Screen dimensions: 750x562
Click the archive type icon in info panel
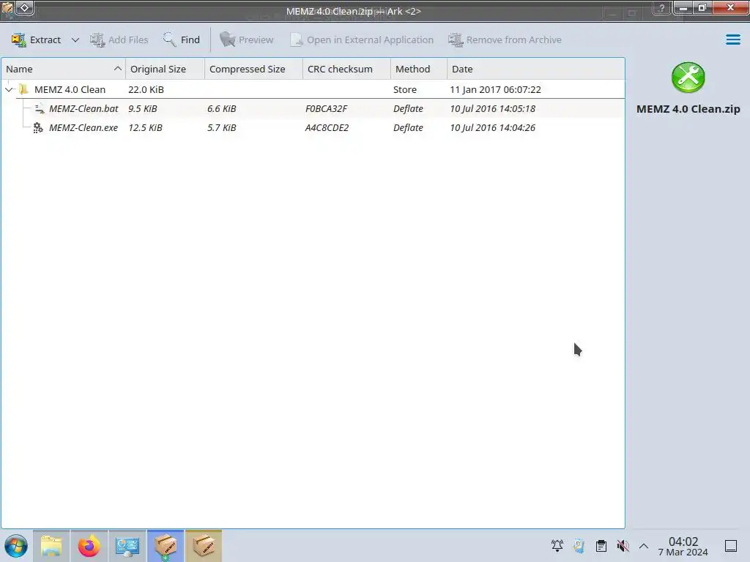[x=688, y=78]
